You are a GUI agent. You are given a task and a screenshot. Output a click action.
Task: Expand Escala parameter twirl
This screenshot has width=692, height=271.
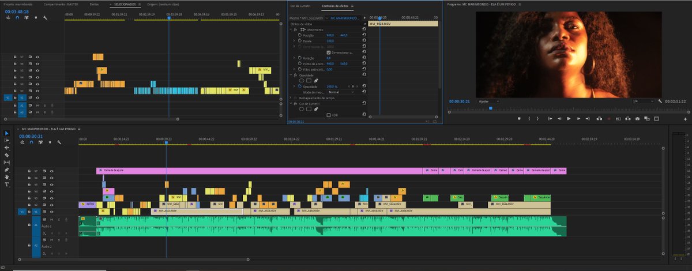click(294, 41)
